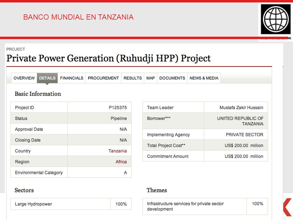Click the BANCO MUNDIAL EN TANZANIA heading

(78, 17)
